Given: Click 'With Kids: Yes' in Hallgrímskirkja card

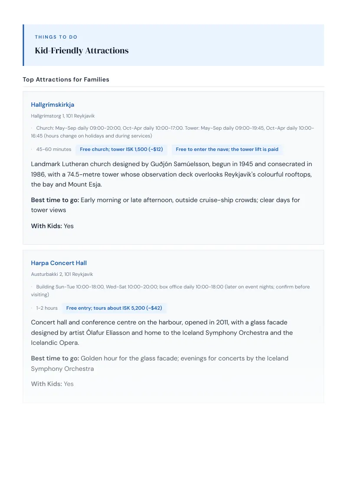Looking at the screenshot, I should [x=52, y=226].
